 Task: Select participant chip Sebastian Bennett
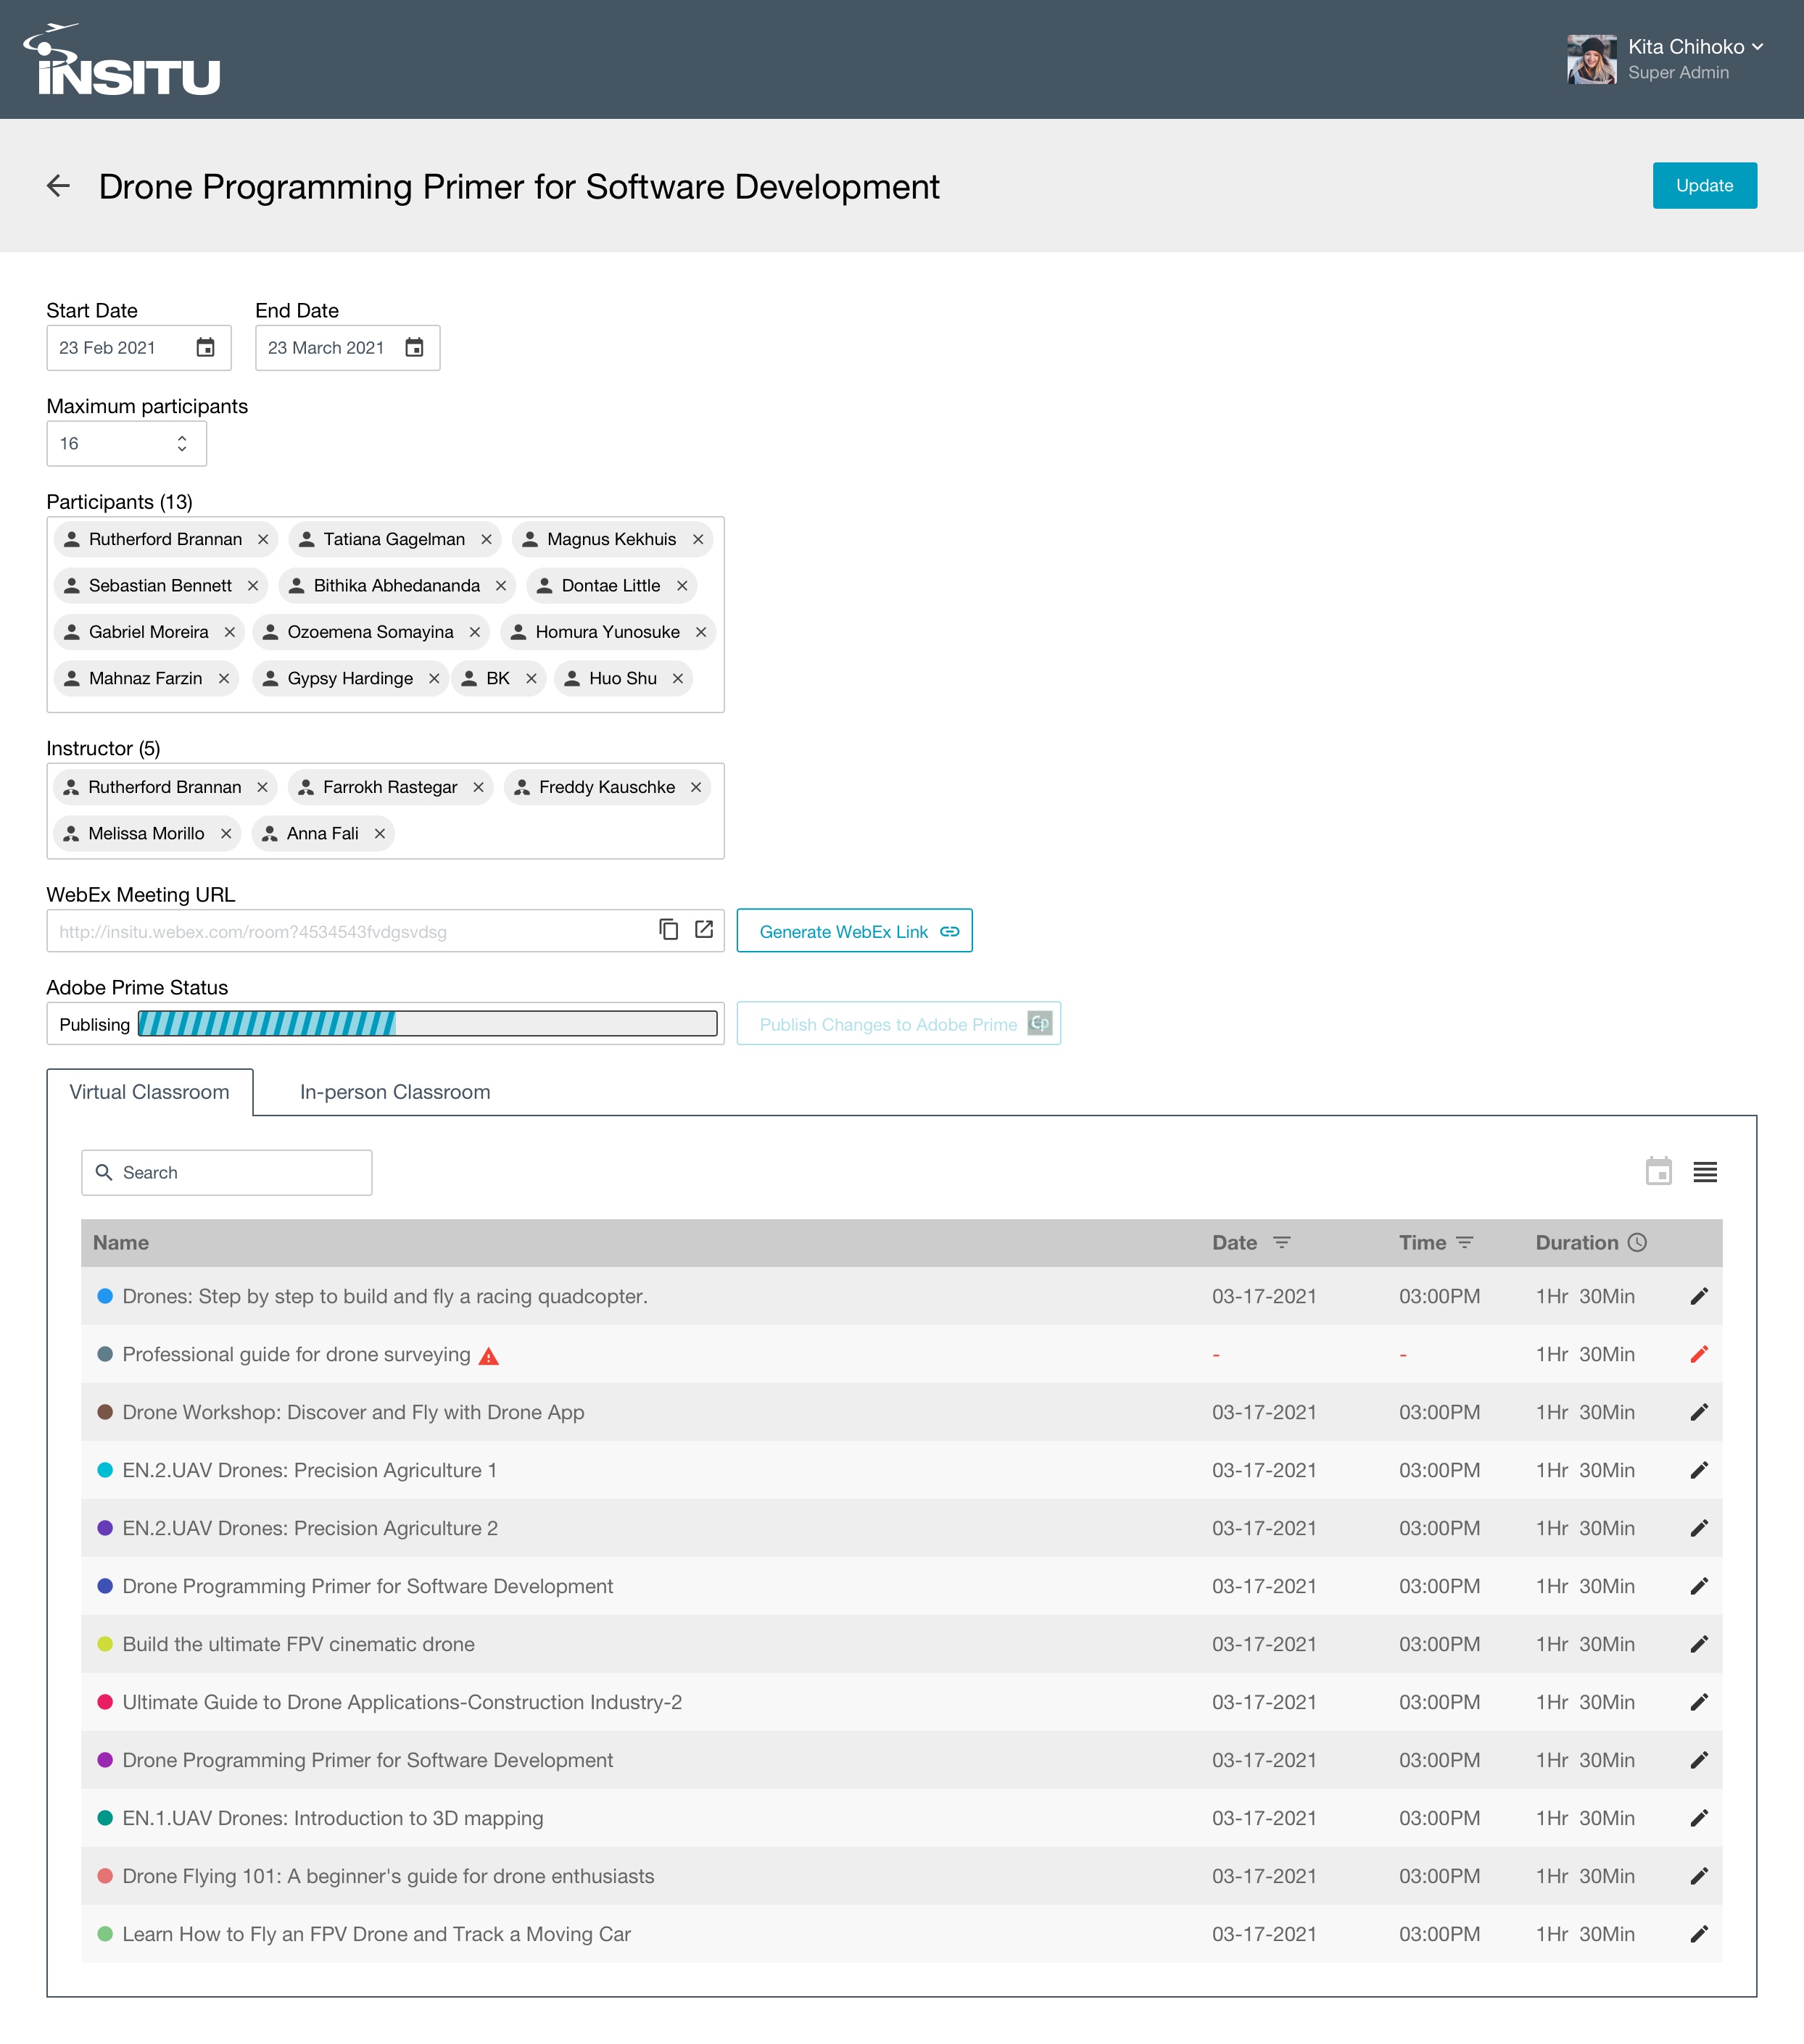click(160, 586)
